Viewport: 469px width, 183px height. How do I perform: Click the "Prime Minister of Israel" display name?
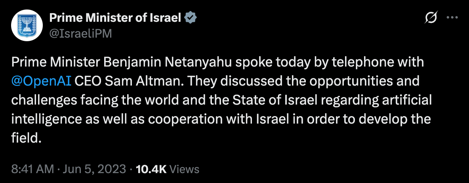(114, 18)
